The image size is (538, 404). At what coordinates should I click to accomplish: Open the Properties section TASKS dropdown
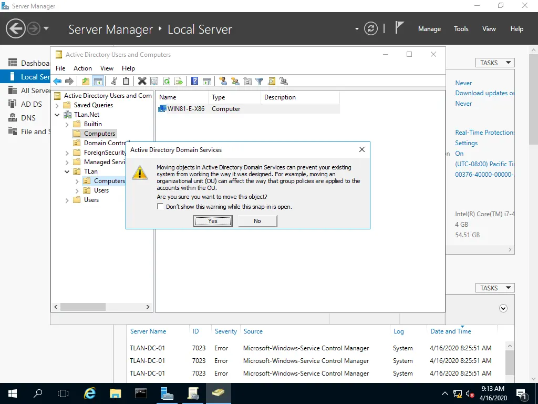tap(495, 63)
